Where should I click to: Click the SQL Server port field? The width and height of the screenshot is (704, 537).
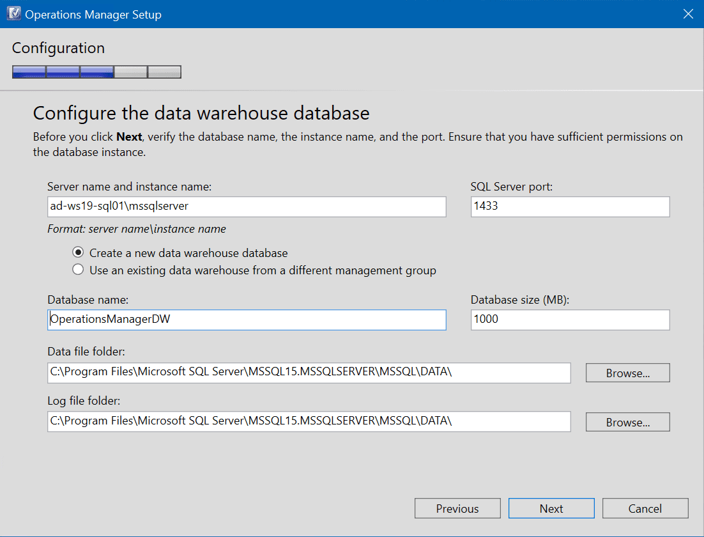569,206
